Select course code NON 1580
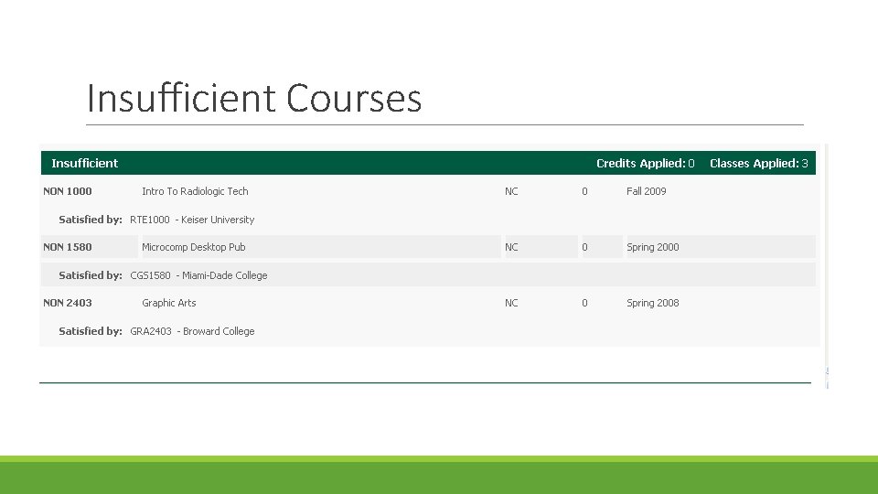The width and height of the screenshot is (878, 494). (x=67, y=247)
